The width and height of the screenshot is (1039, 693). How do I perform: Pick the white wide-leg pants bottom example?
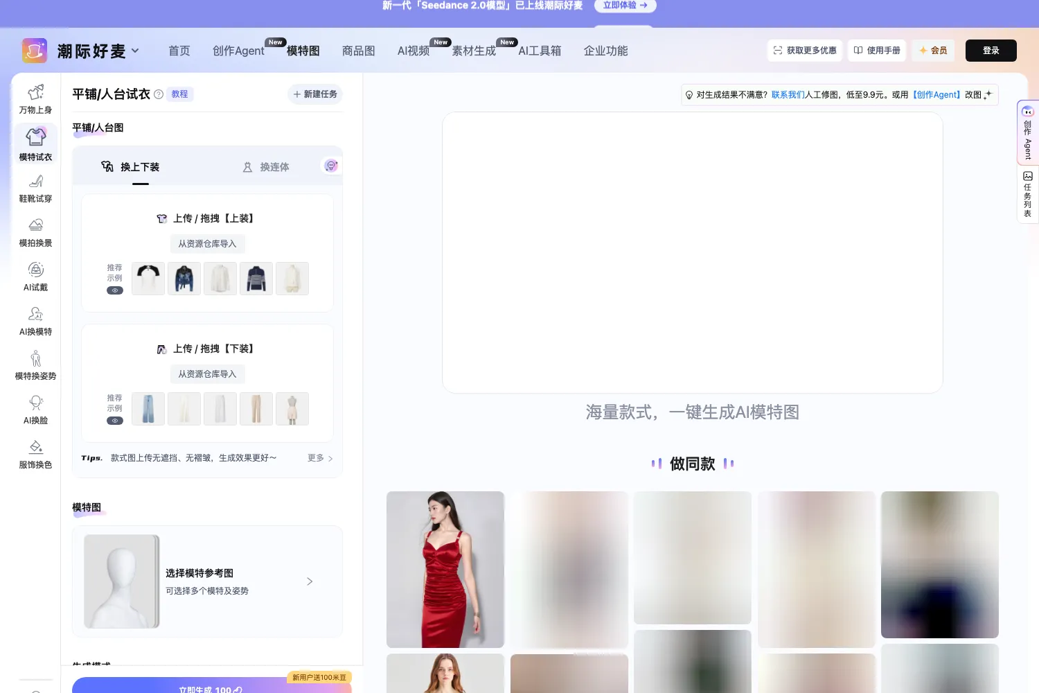coord(220,409)
